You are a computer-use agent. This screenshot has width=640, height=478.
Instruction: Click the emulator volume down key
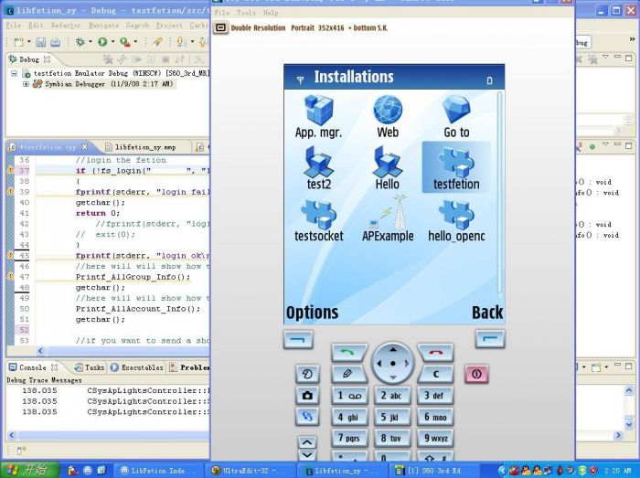pyautogui.click(x=307, y=455)
